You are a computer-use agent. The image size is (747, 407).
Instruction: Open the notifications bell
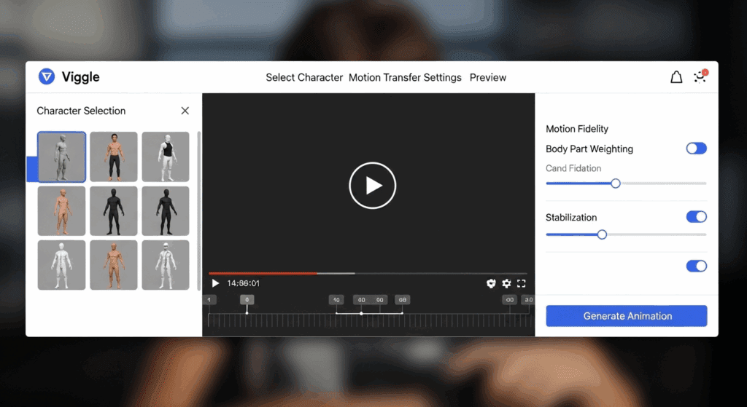pos(676,77)
